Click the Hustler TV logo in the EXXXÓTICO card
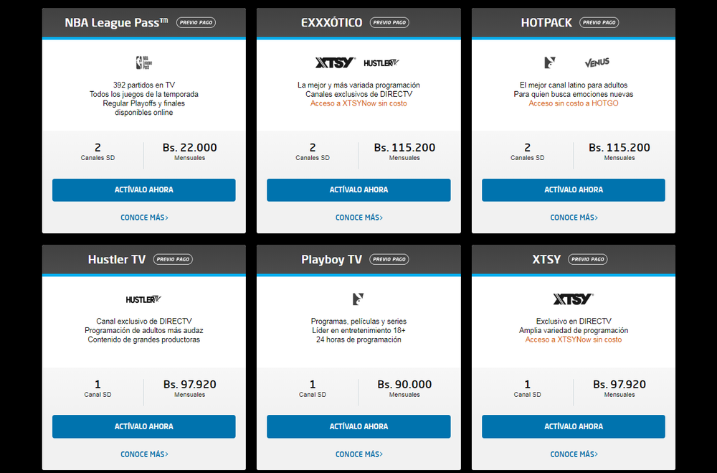This screenshot has width=717, height=473. tap(381, 62)
